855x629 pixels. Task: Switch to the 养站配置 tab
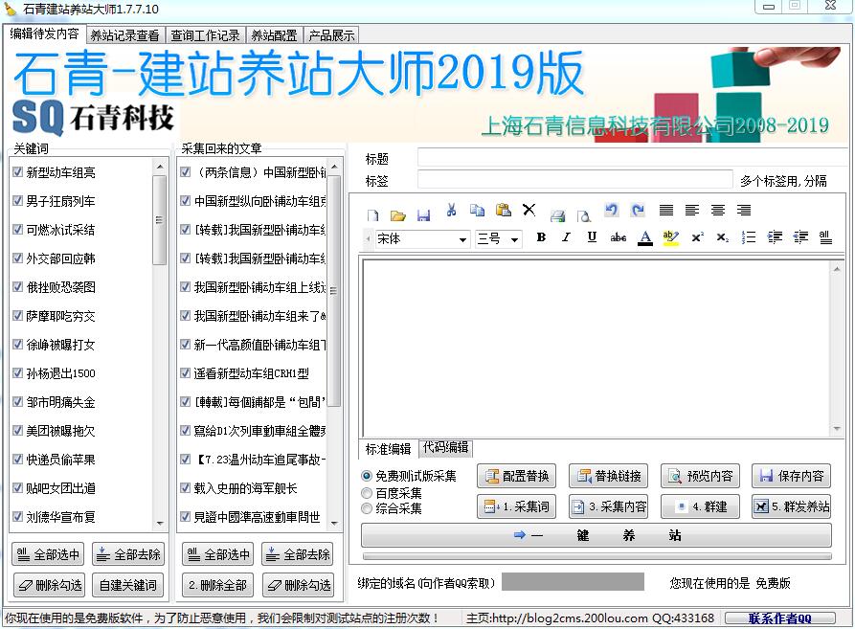click(274, 35)
